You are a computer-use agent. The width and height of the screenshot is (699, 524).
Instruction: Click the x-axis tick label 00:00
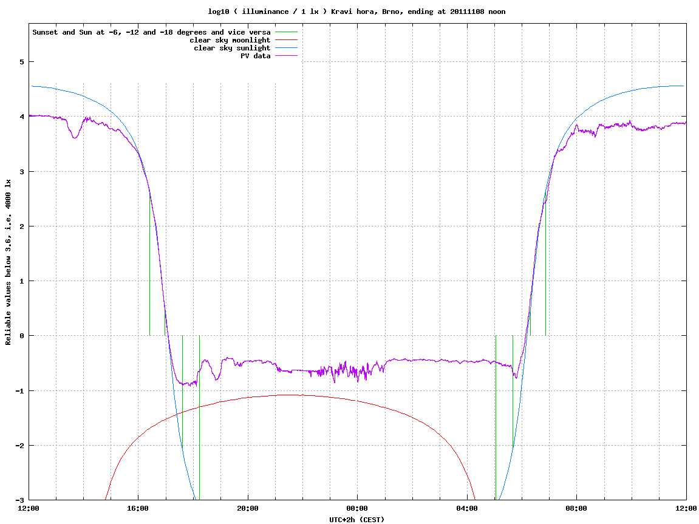[x=358, y=508]
